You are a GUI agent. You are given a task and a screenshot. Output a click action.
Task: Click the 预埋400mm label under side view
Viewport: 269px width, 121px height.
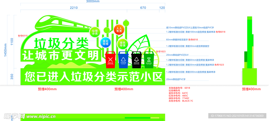pyautogui.click(x=251, y=89)
